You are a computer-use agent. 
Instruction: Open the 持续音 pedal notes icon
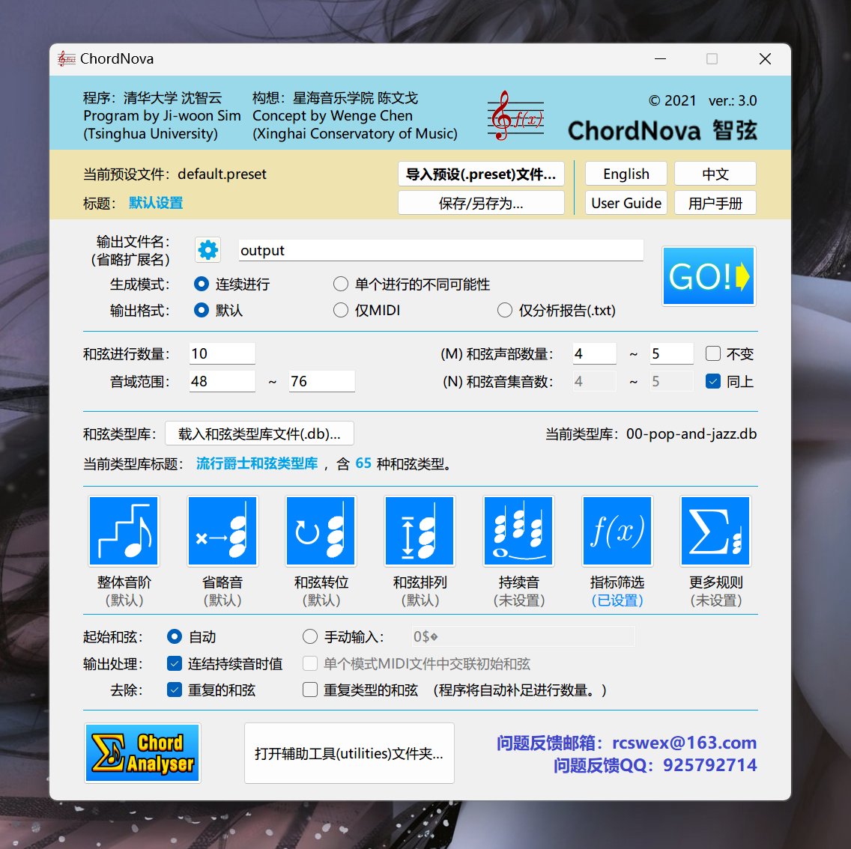(518, 531)
